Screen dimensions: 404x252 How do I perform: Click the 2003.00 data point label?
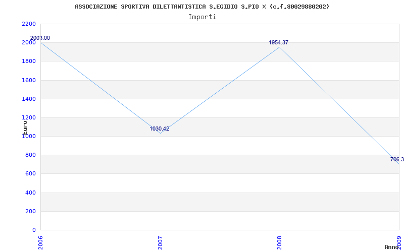pos(40,38)
